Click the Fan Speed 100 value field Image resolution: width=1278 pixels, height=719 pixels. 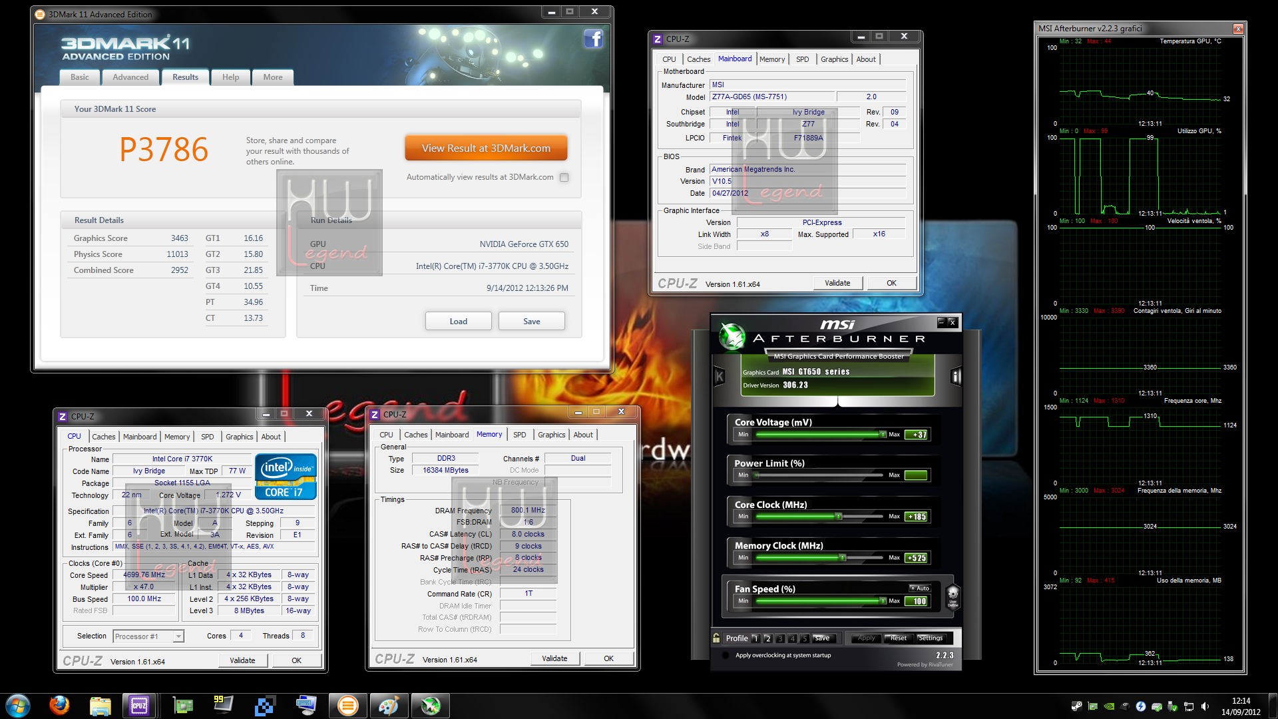pyautogui.click(x=917, y=601)
